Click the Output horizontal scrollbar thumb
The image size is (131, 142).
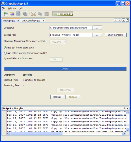[x=36, y=133]
